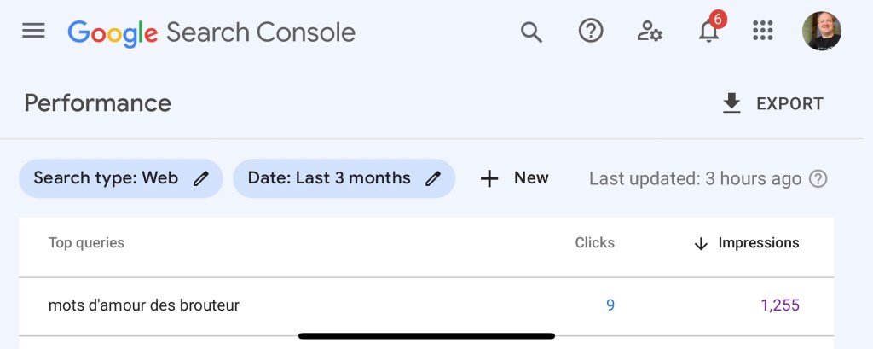
Task: Sort by the Clicks column header
Action: pyautogui.click(x=594, y=243)
